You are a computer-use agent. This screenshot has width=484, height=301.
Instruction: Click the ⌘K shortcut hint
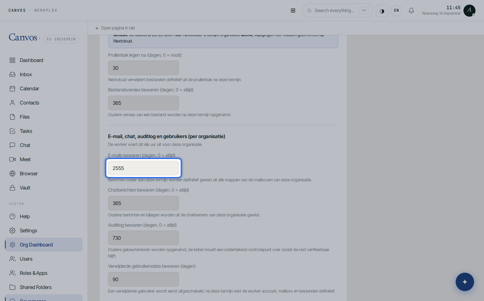(364, 11)
